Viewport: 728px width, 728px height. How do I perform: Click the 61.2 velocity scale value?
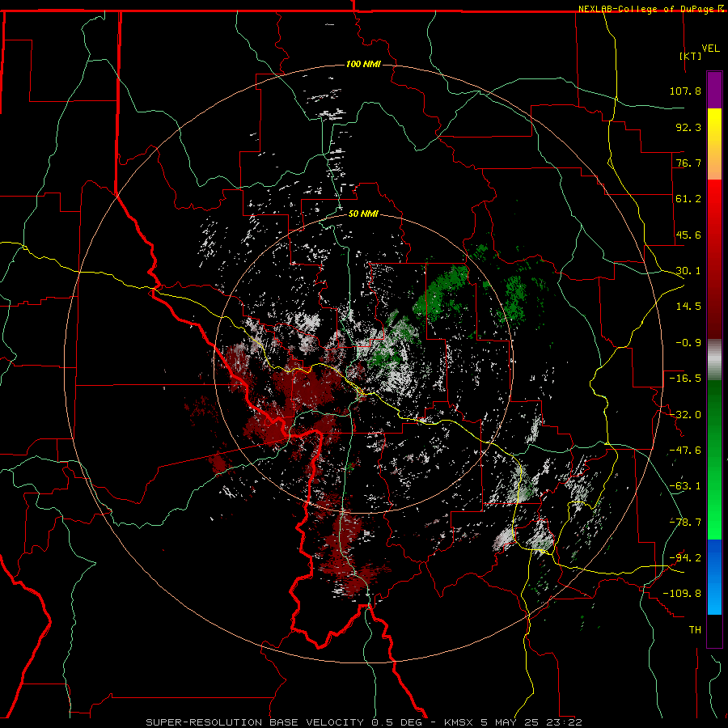click(x=688, y=199)
